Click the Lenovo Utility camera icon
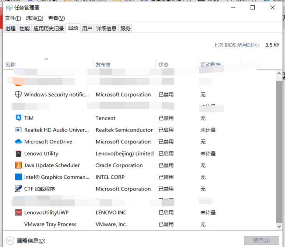The width and height of the screenshot is (285, 247). [18, 154]
